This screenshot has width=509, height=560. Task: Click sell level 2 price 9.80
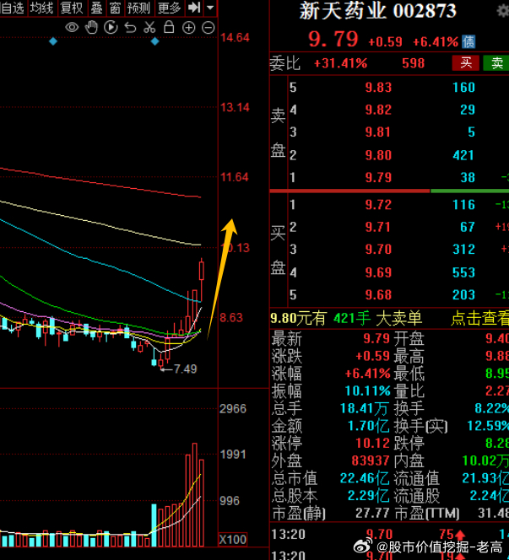pyautogui.click(x=378, y=155)
